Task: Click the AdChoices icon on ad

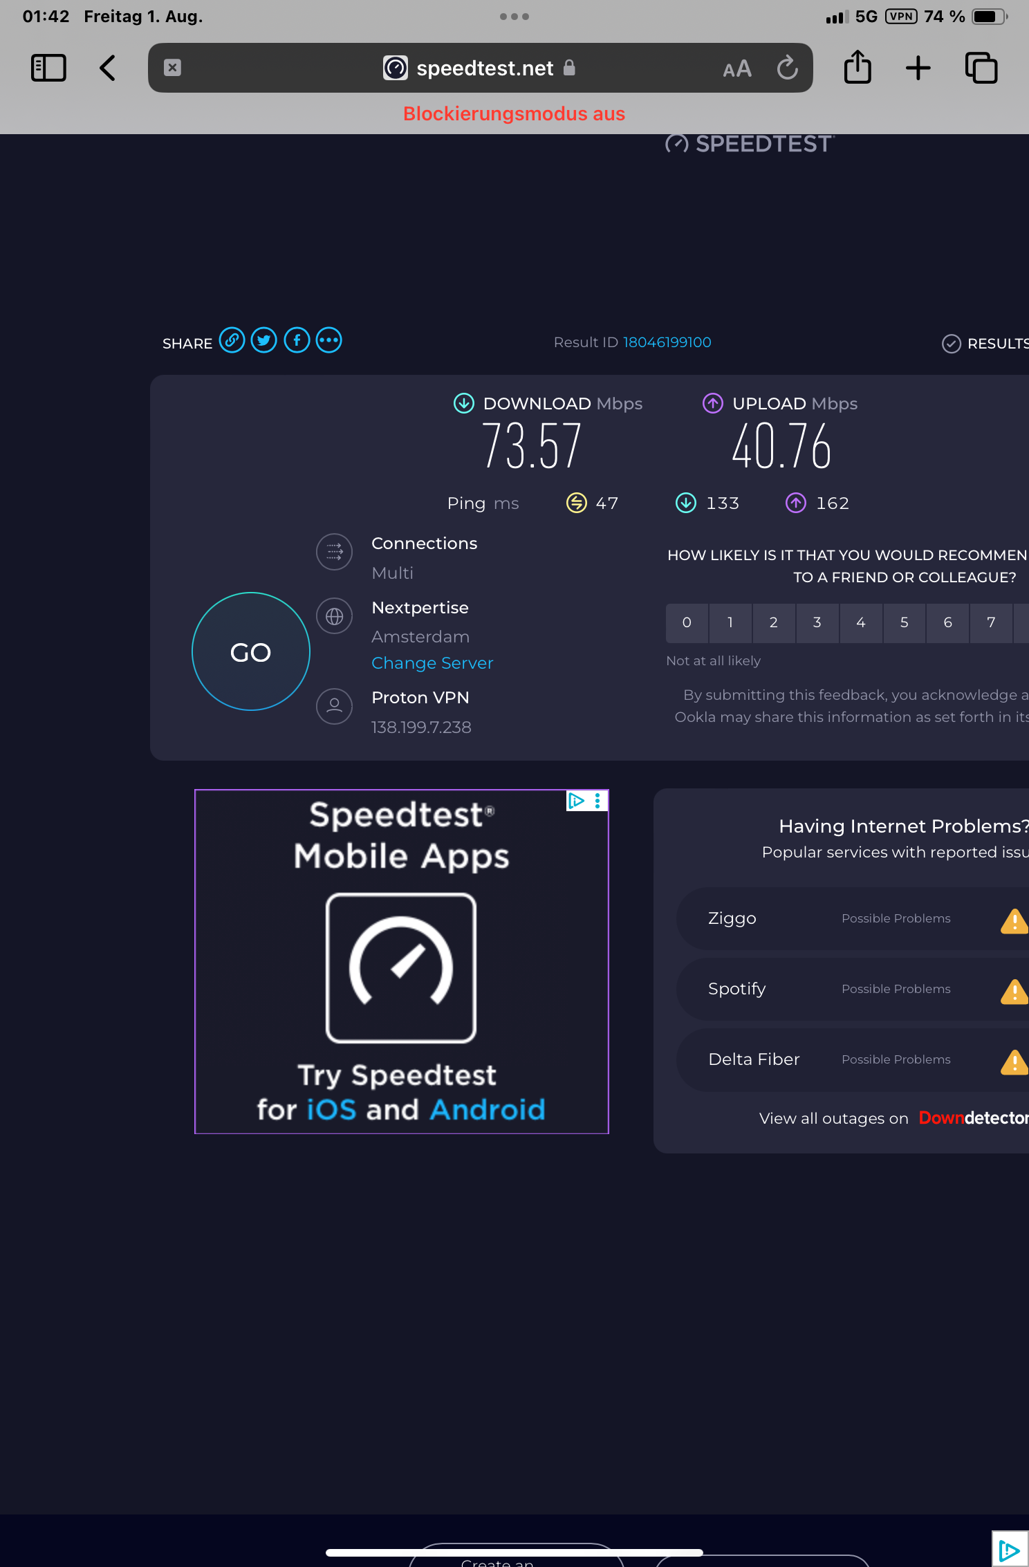Action: pos(576,801)
